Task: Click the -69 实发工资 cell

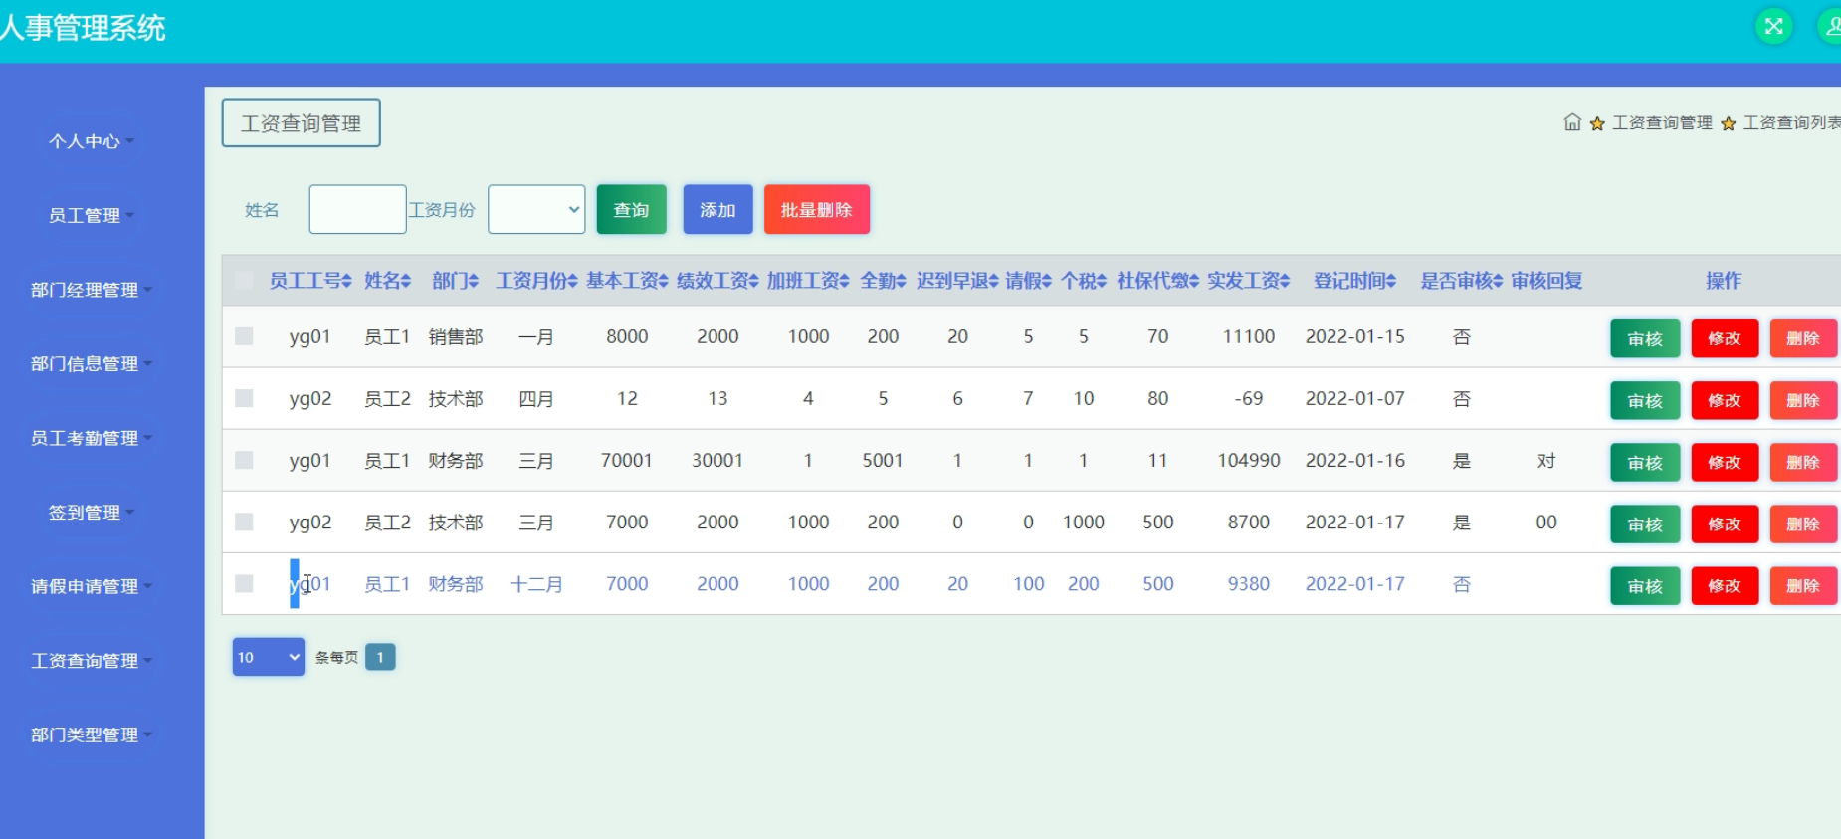Action: pyautogui.click(x=1249, y=398)
